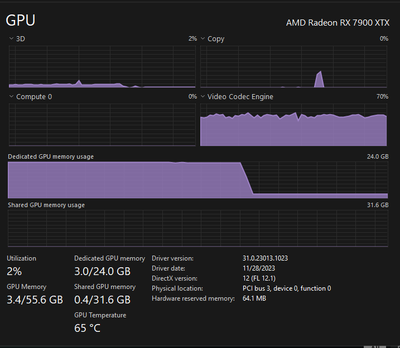This screenshot has width=400, height=348.
Task: Click the GPU Temperature 65 °C reading
Action: pyautogui.click(x=88, y=328)
